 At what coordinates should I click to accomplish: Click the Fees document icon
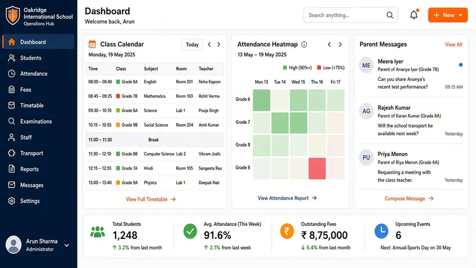pyautogui.click(x=11, y=90)
